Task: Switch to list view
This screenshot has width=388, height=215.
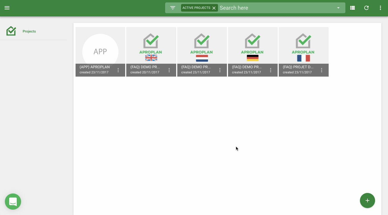Action: pyautogui.click(x=352, y=8)
